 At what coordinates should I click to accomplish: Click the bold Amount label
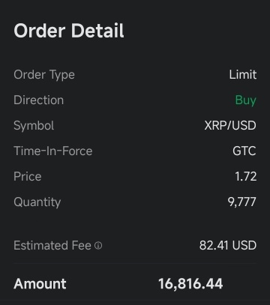tap(40, 284)
